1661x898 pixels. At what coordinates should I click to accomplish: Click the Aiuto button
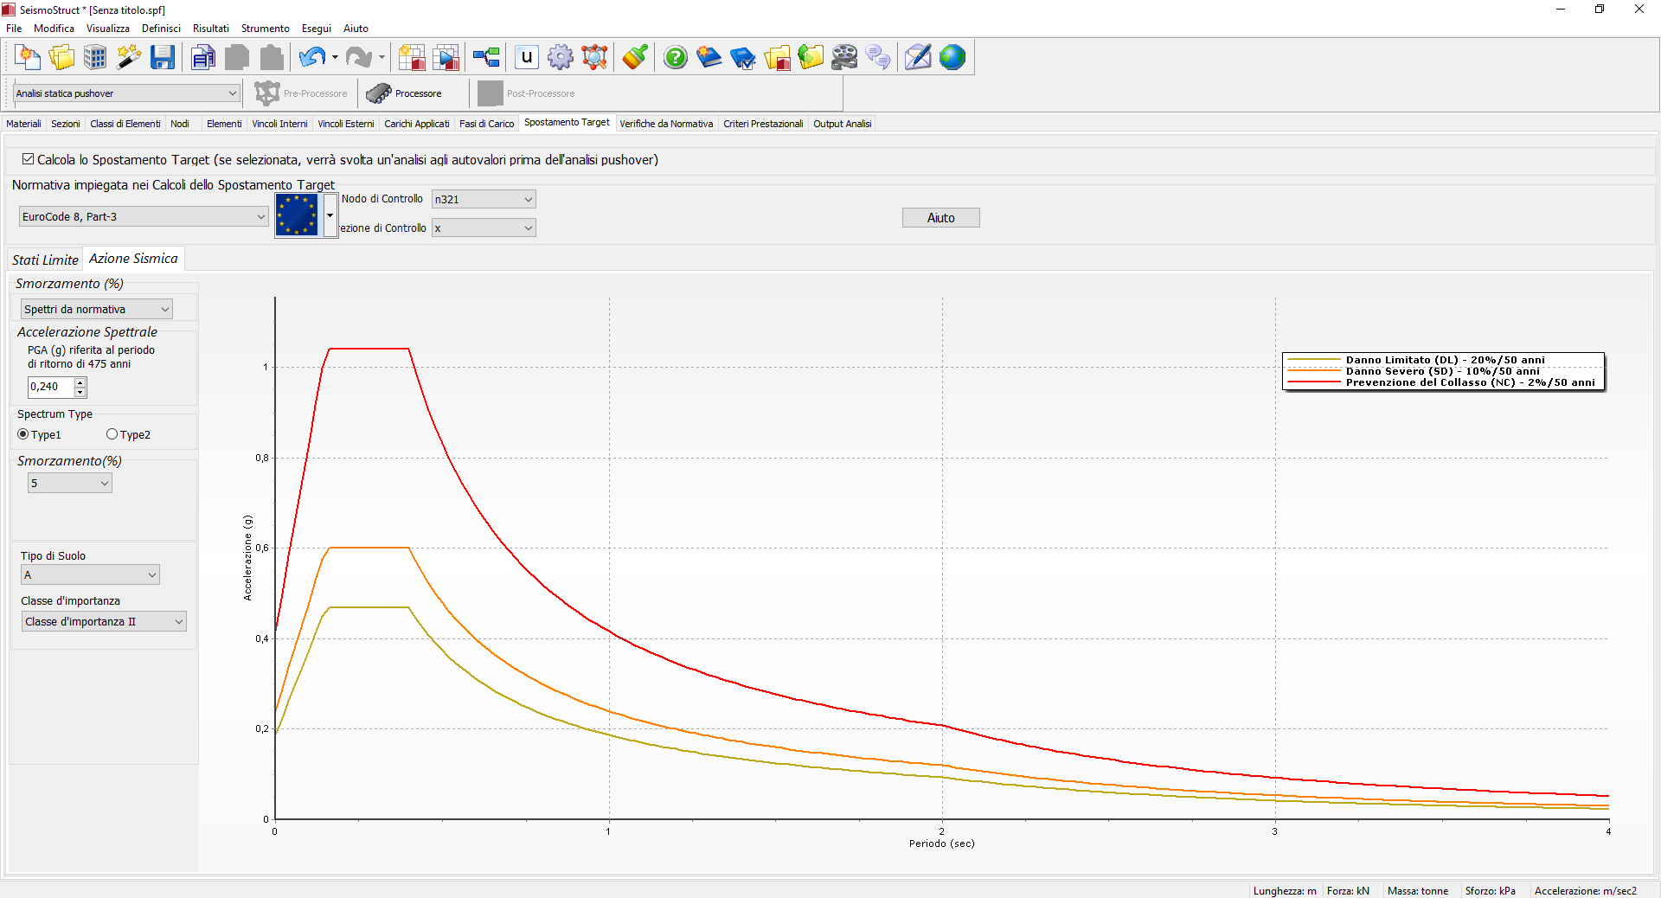point(940,218)
